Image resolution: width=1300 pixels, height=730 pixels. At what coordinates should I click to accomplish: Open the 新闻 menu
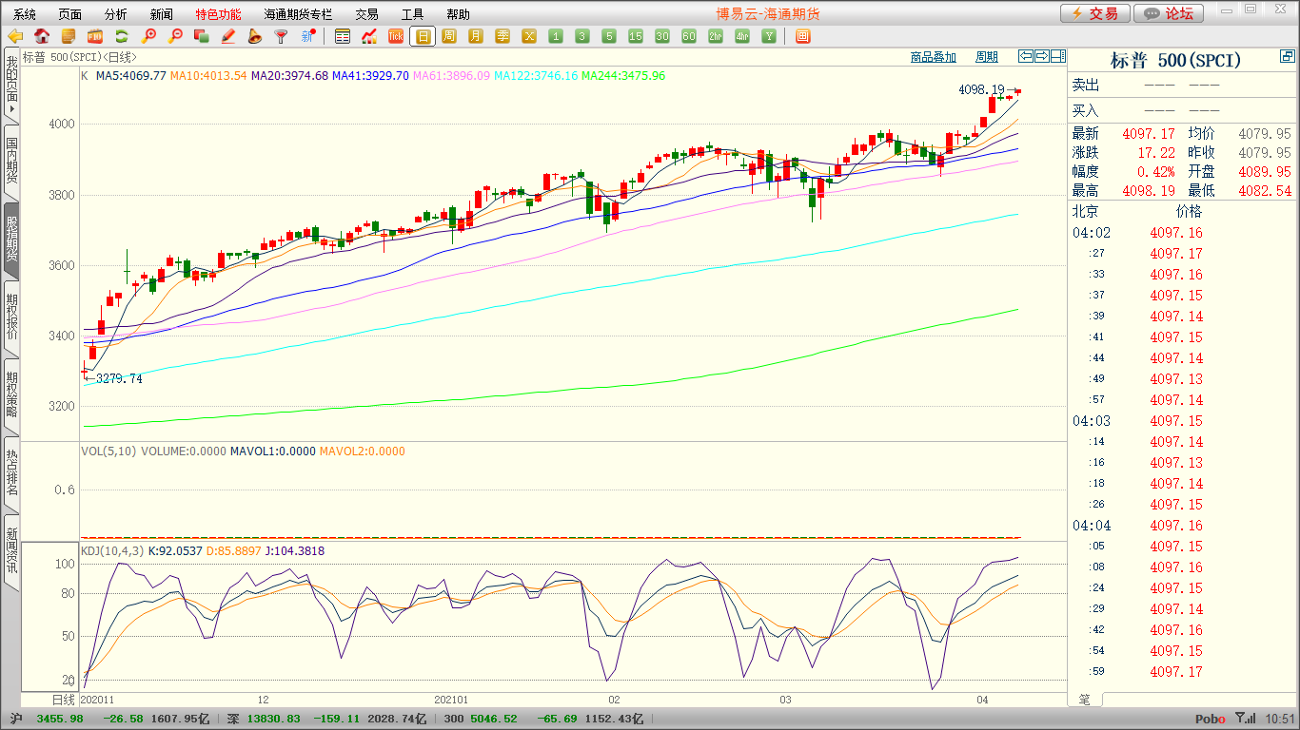click(162, 14)
